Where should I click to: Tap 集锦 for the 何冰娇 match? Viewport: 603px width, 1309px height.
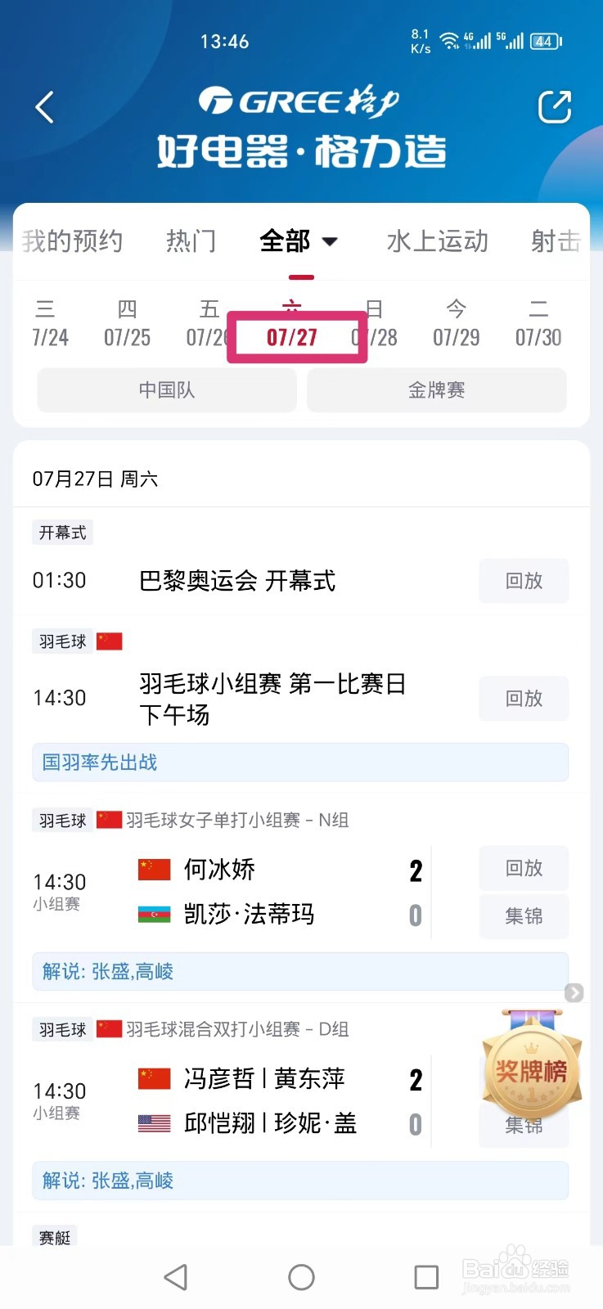coord(524,916)
